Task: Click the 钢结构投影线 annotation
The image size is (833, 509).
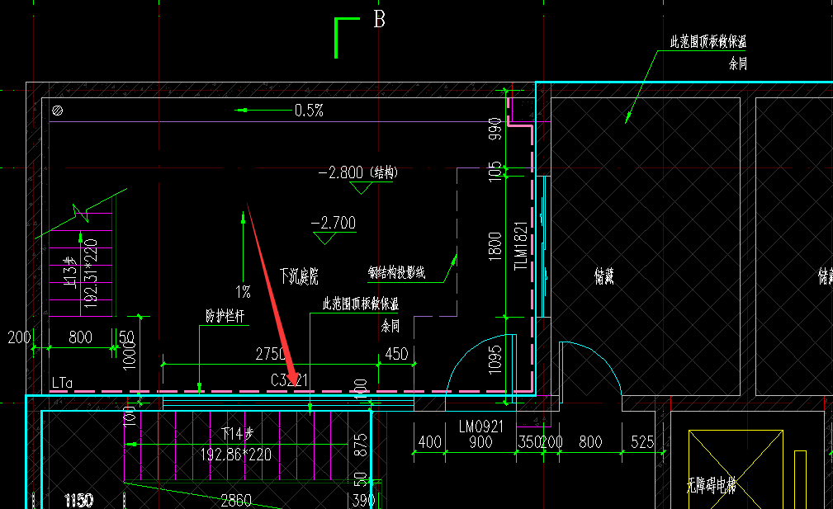Action: pyautogui.click(x=396, y=273)
